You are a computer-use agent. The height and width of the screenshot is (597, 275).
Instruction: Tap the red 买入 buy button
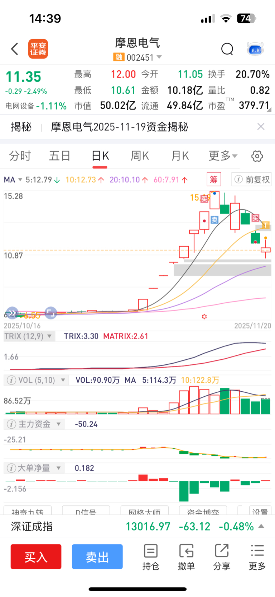tap(36, 557)
